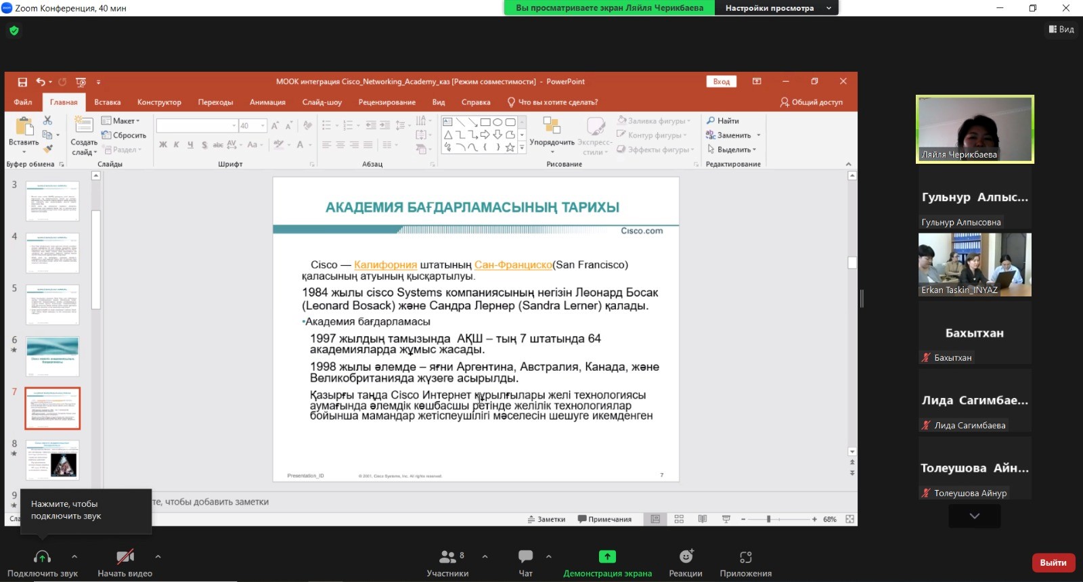Viewport: 1083px width, 582px height.
Task: Click the Cut scissors icon
Action: [x=47, y=120]
